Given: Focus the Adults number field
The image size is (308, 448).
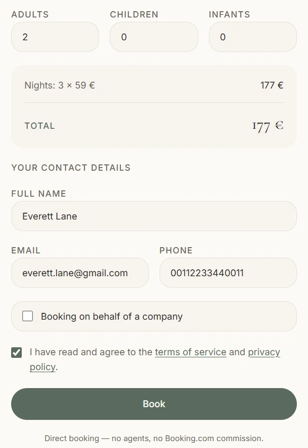Looking at the screenshot, I should (55, 37).
